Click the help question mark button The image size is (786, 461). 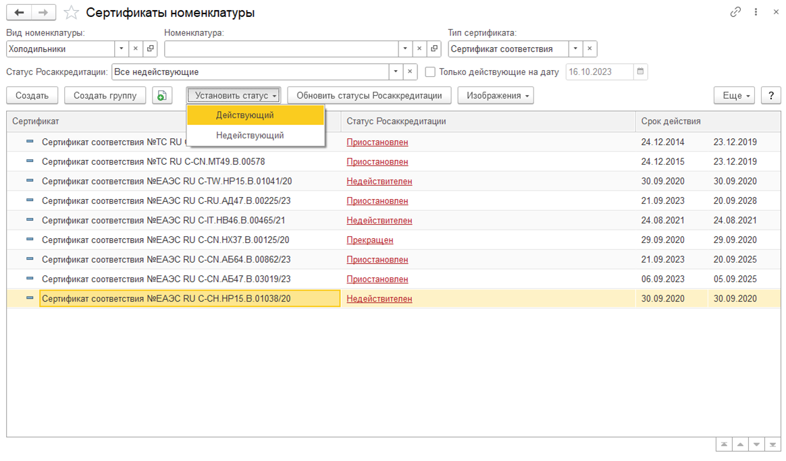(x=770, y=96)
